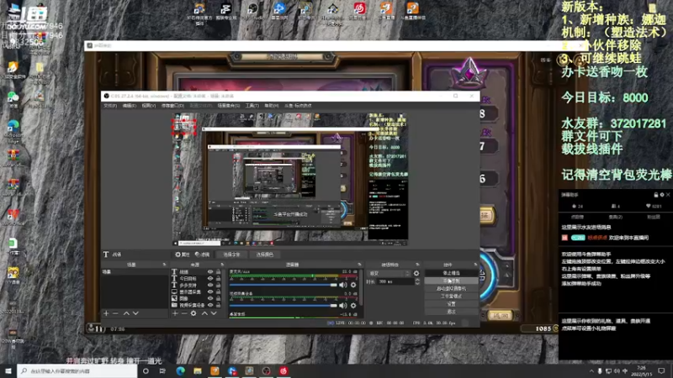Click 麦克风/Aux volume slider
Screen dimensions: 673x378
point(284,285)
